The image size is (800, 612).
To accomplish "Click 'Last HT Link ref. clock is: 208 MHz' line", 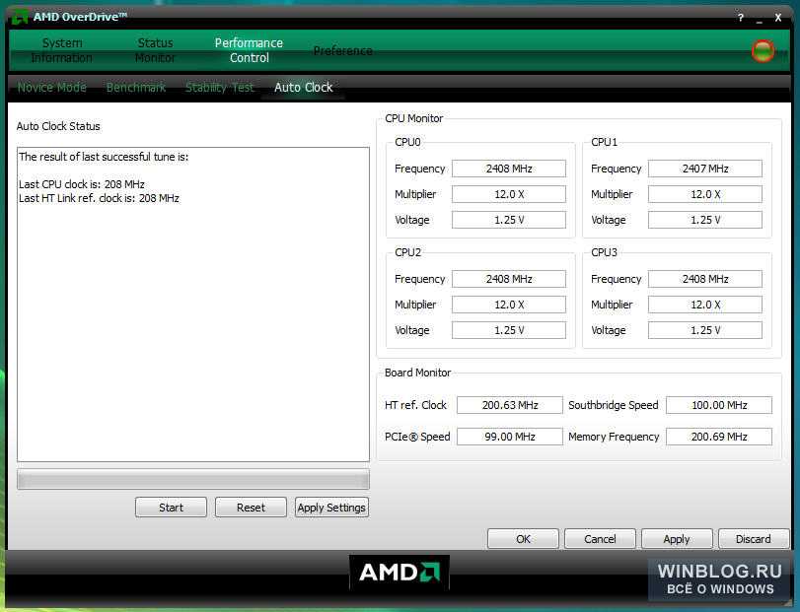I will [99, 198].
